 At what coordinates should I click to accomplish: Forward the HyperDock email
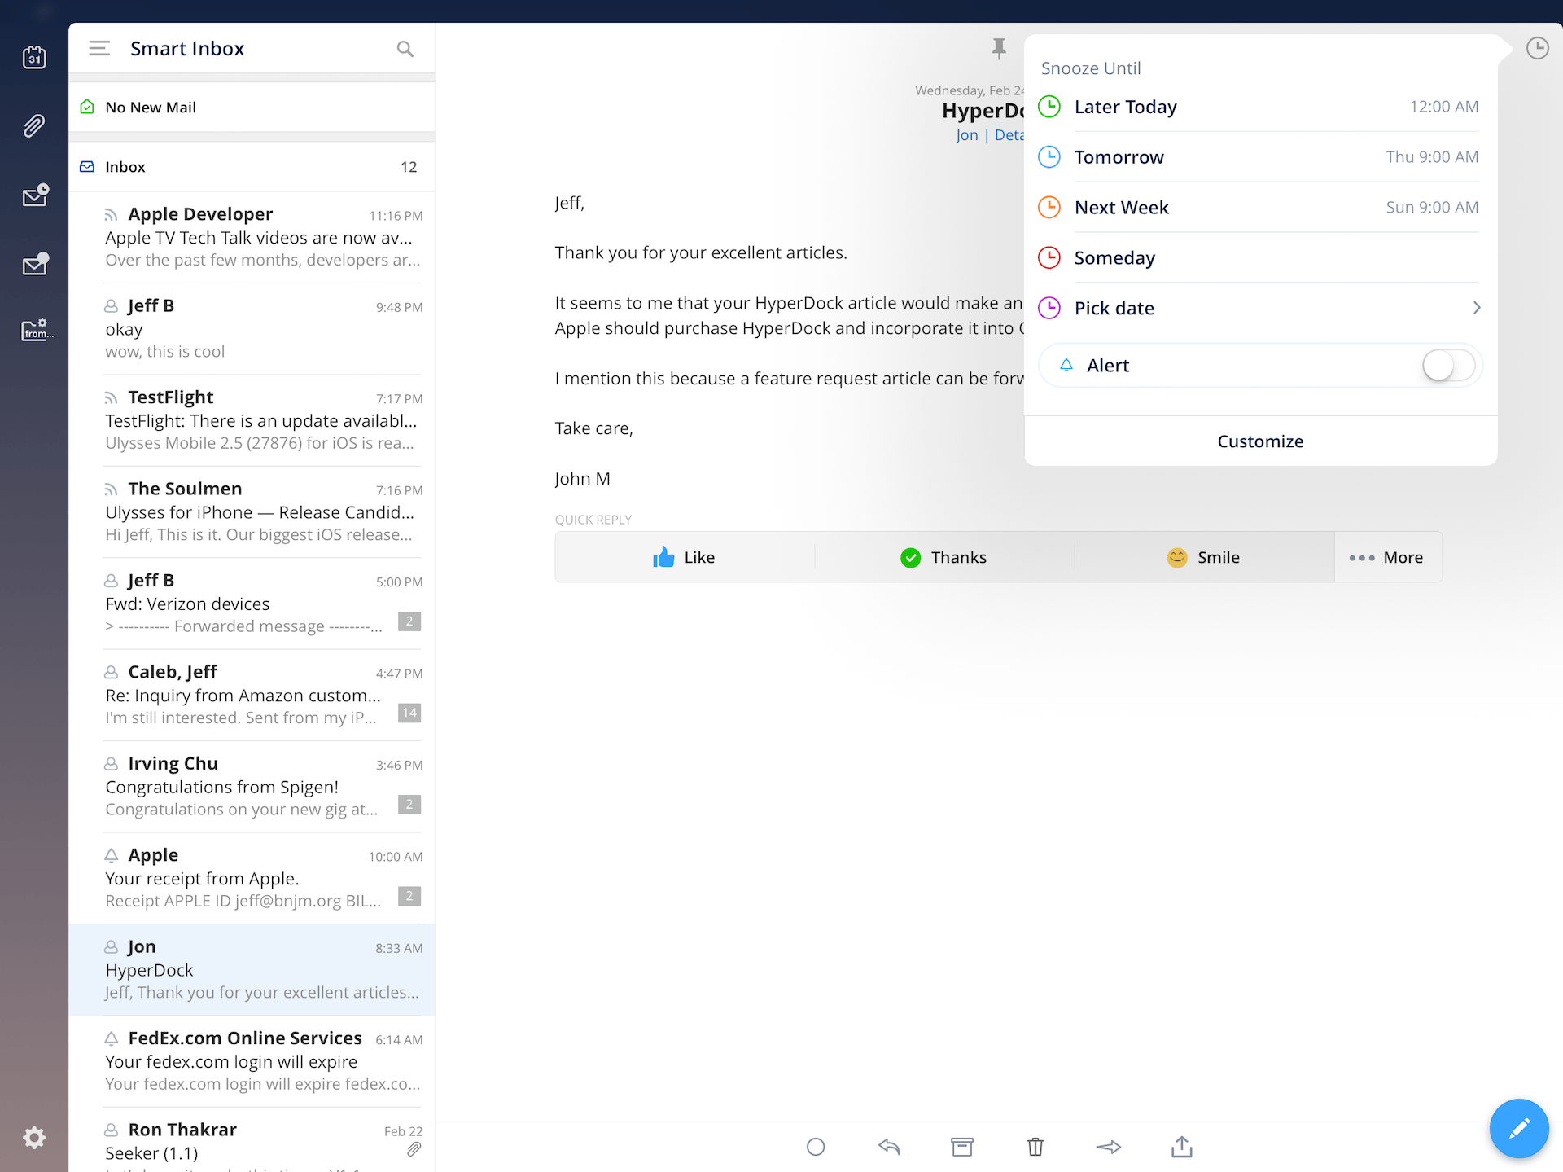[1108, 1147]
